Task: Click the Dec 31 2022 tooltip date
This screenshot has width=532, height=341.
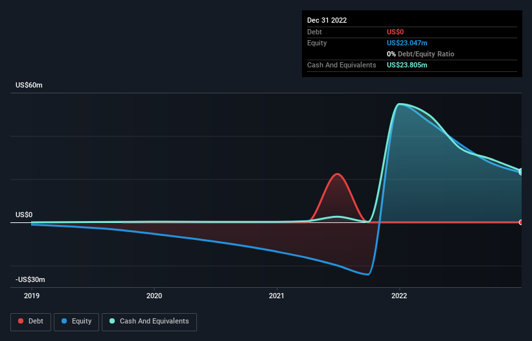Action: click(x=327, y=20)
